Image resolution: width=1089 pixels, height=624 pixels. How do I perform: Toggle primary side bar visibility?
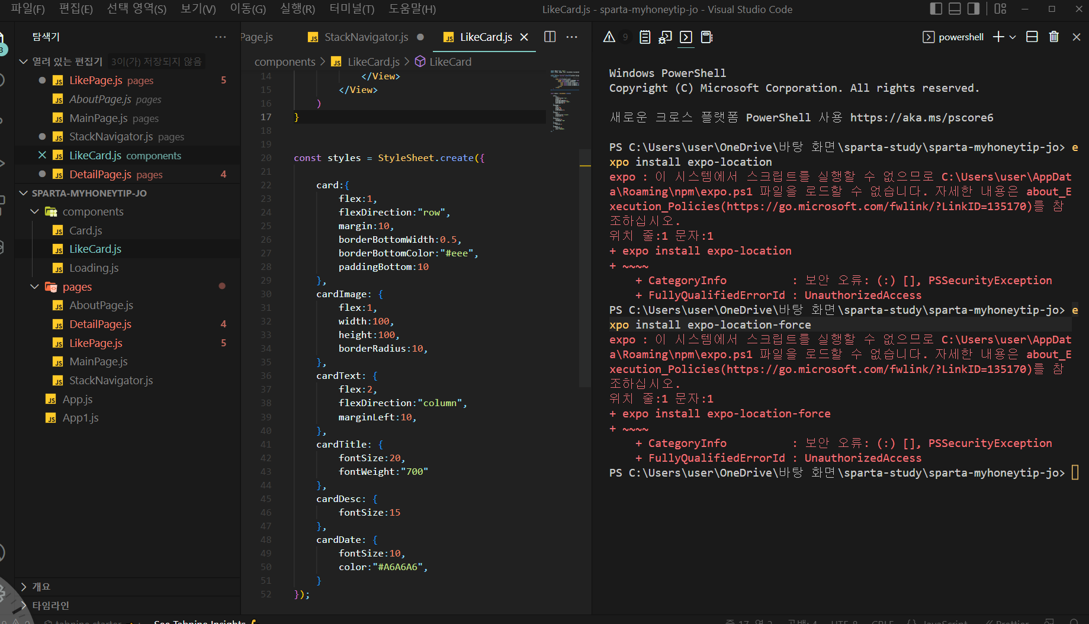[936, 9]
